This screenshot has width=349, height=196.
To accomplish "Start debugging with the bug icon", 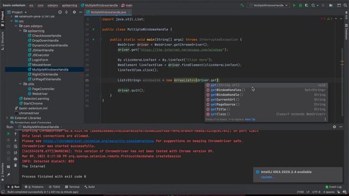I will click(x=300, y=5).
